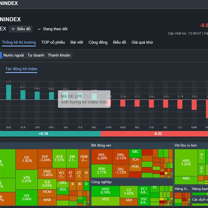Click the HPG bar in impact chart
The width and height of the screenshot is (208, 208).
(x=51, y=96)
